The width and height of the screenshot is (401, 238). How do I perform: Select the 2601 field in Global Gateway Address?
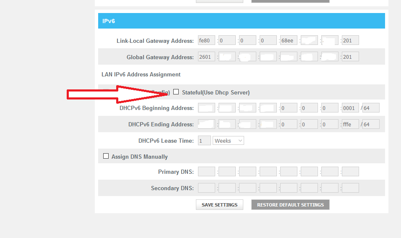point(206,57)
